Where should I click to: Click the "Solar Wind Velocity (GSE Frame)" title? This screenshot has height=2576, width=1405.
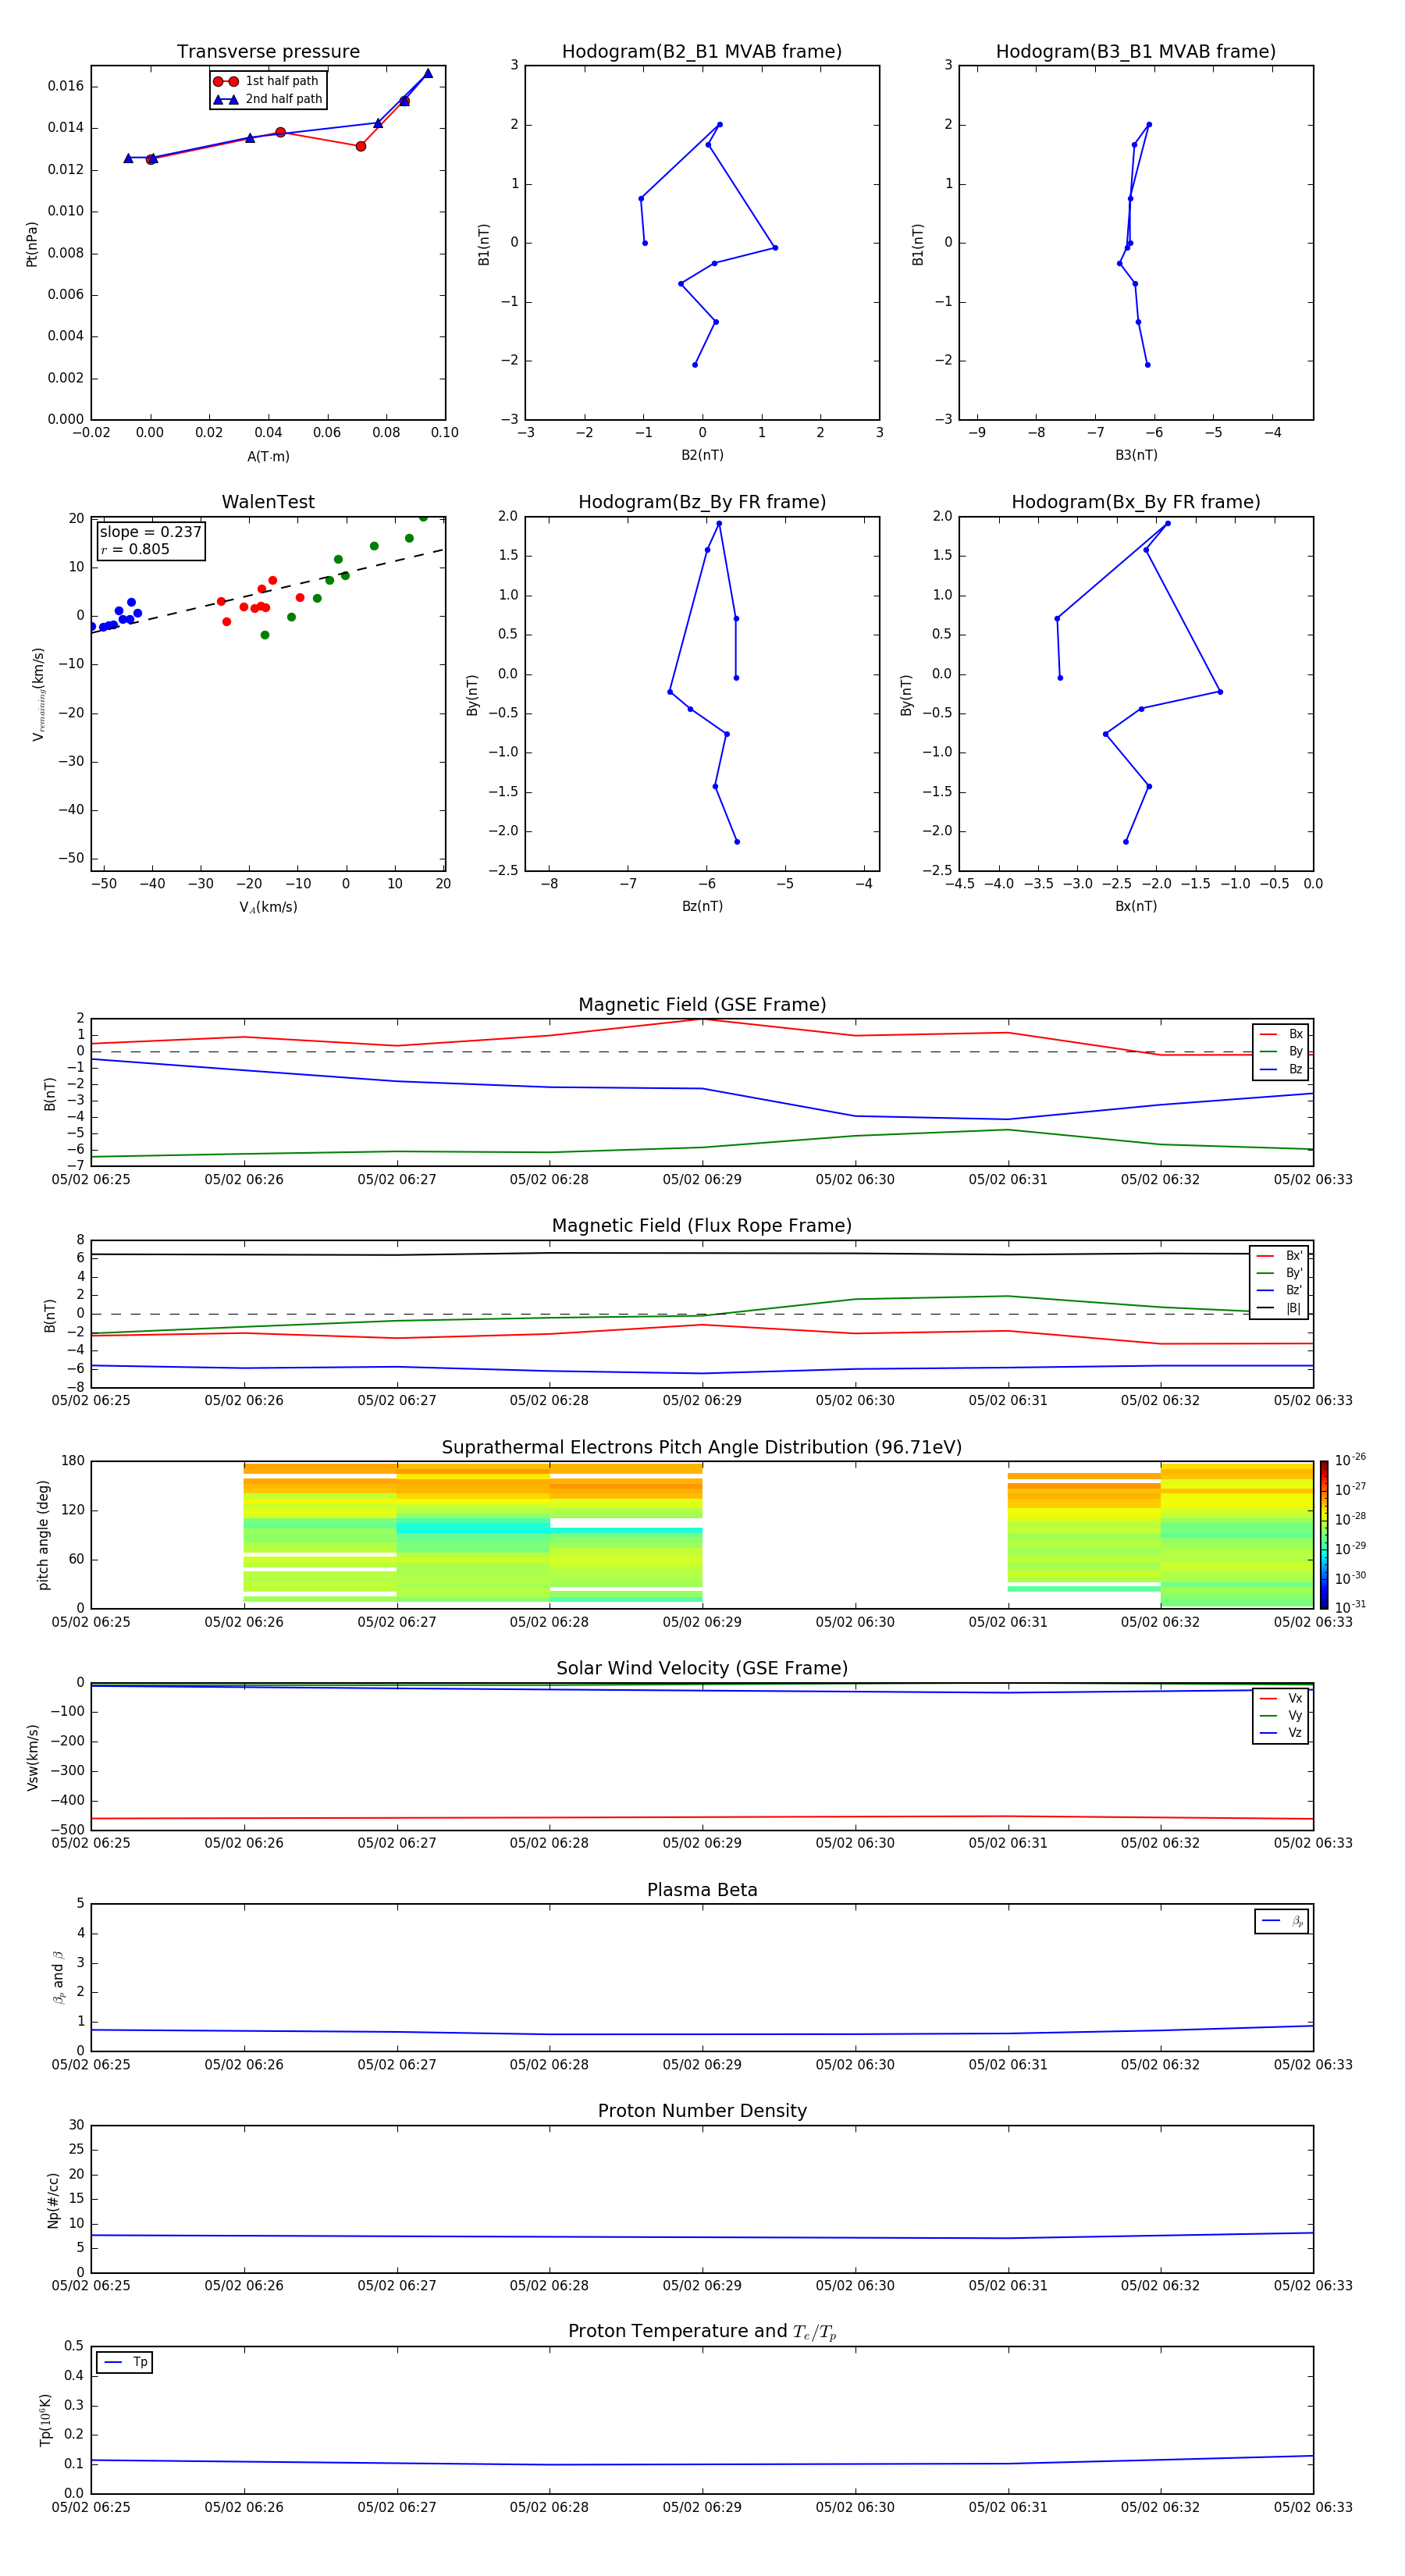pos(702,1668)
